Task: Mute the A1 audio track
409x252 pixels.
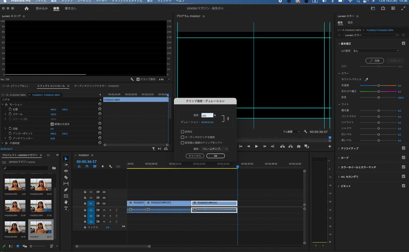Action: pyautogui.click(x=104, y=210)
